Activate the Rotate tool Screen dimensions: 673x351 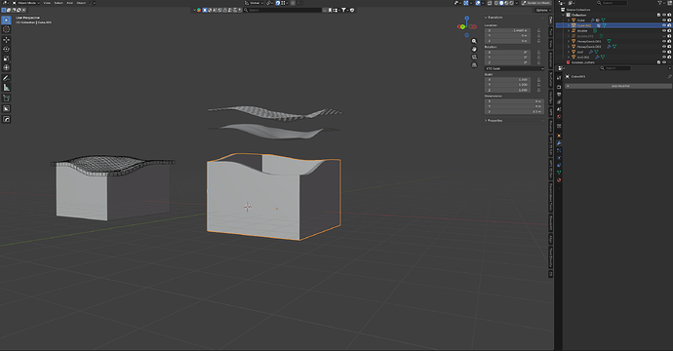point(6,50)
